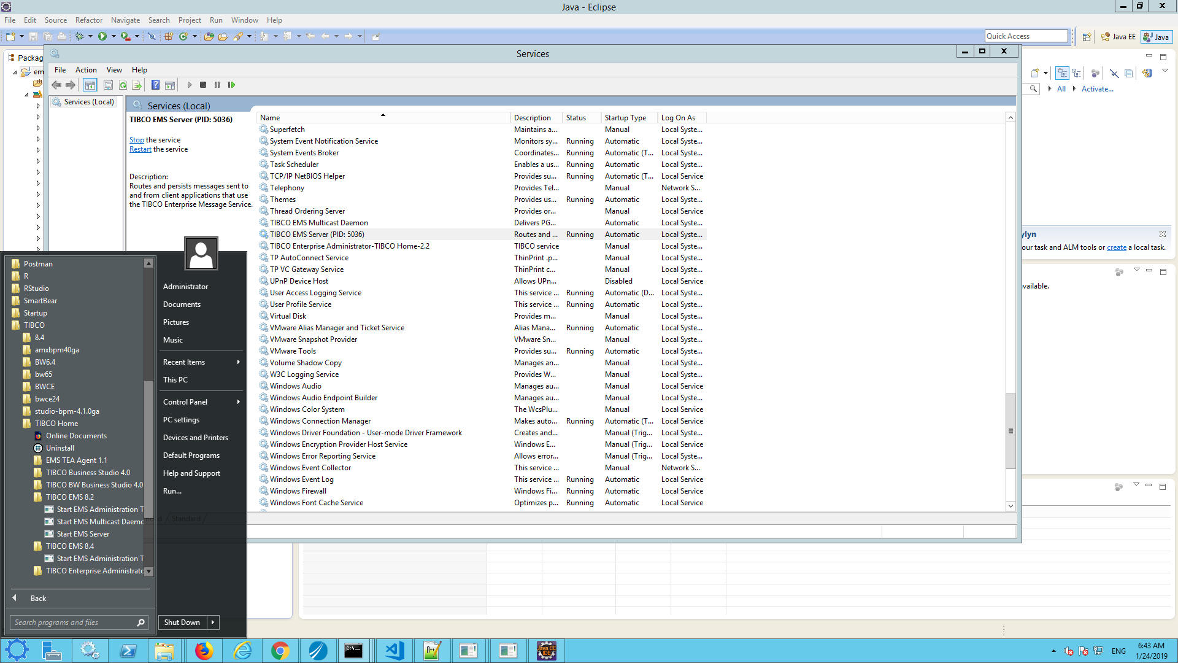This screenshot has width=1178, height=663.
Task: Click Eclipse Open Type icon
Action: (x=209, y=37)
